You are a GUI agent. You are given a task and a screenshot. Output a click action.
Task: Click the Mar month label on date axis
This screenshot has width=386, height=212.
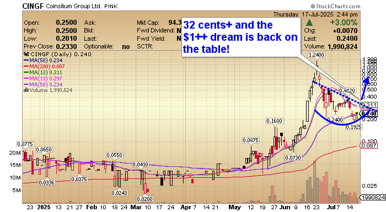(136, 208)
